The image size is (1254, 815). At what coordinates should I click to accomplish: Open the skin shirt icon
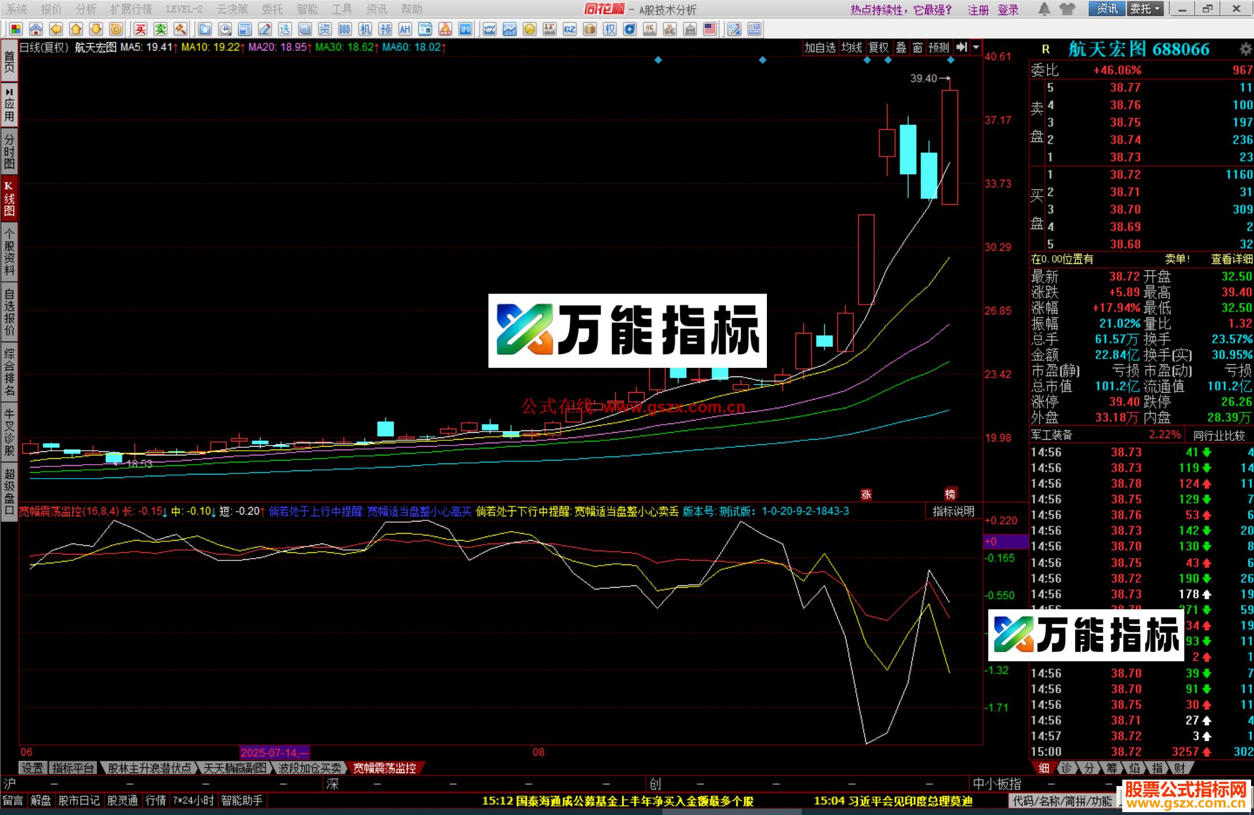click(1066, 9)
